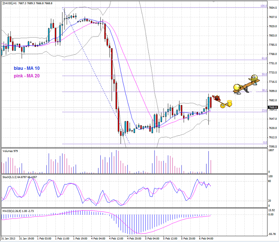Click the '6 Feb 04:00' time axis label
279x242 pixels.
pos(206,238)
